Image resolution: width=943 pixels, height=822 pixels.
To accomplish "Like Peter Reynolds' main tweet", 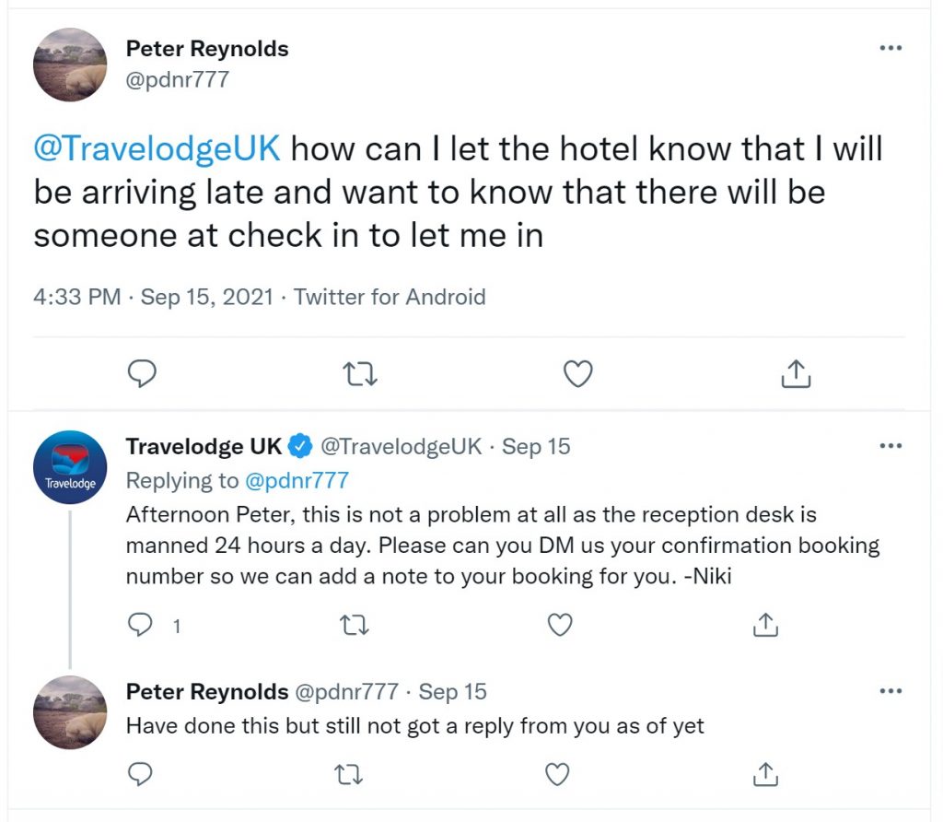I will click(x=578, y=374).
